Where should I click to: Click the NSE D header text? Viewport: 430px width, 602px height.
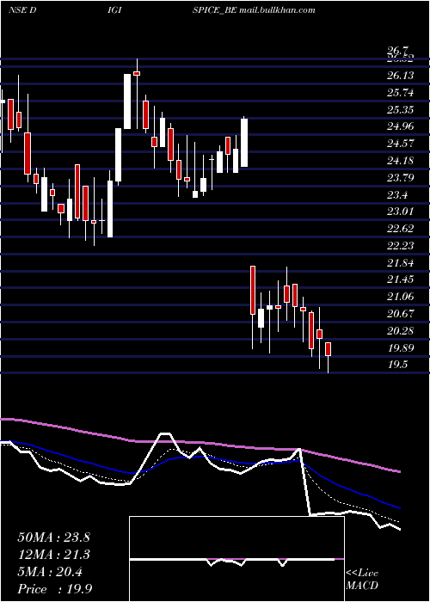click(x=22, y=10)
